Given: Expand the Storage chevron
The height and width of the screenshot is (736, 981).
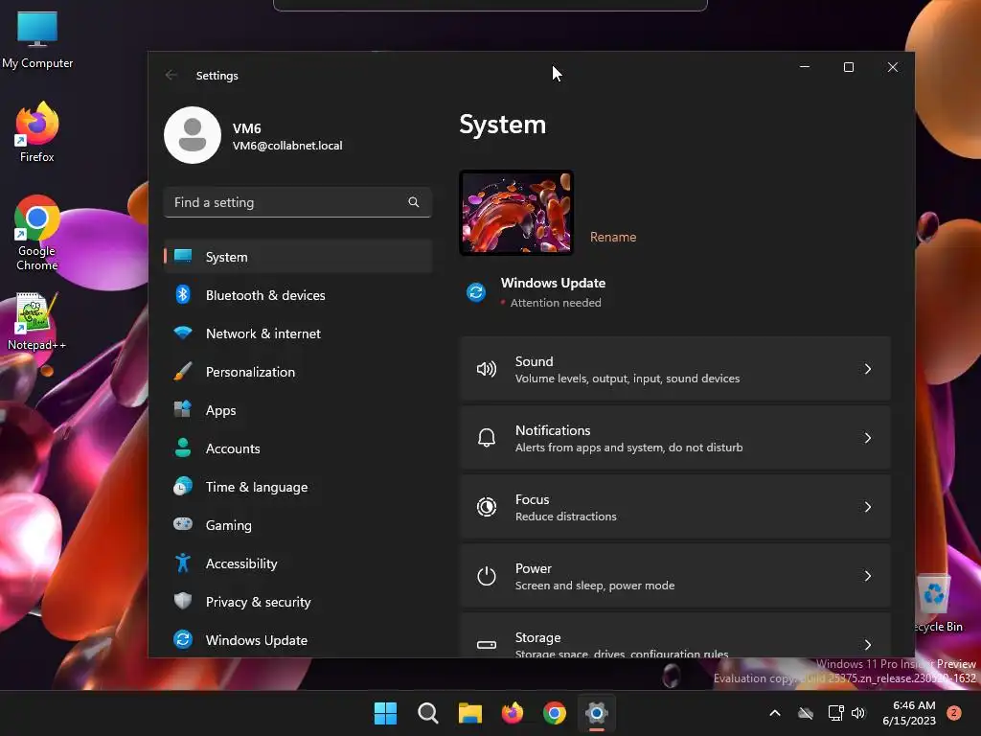Looking at the screenshot, I should [x=868, y=645].
